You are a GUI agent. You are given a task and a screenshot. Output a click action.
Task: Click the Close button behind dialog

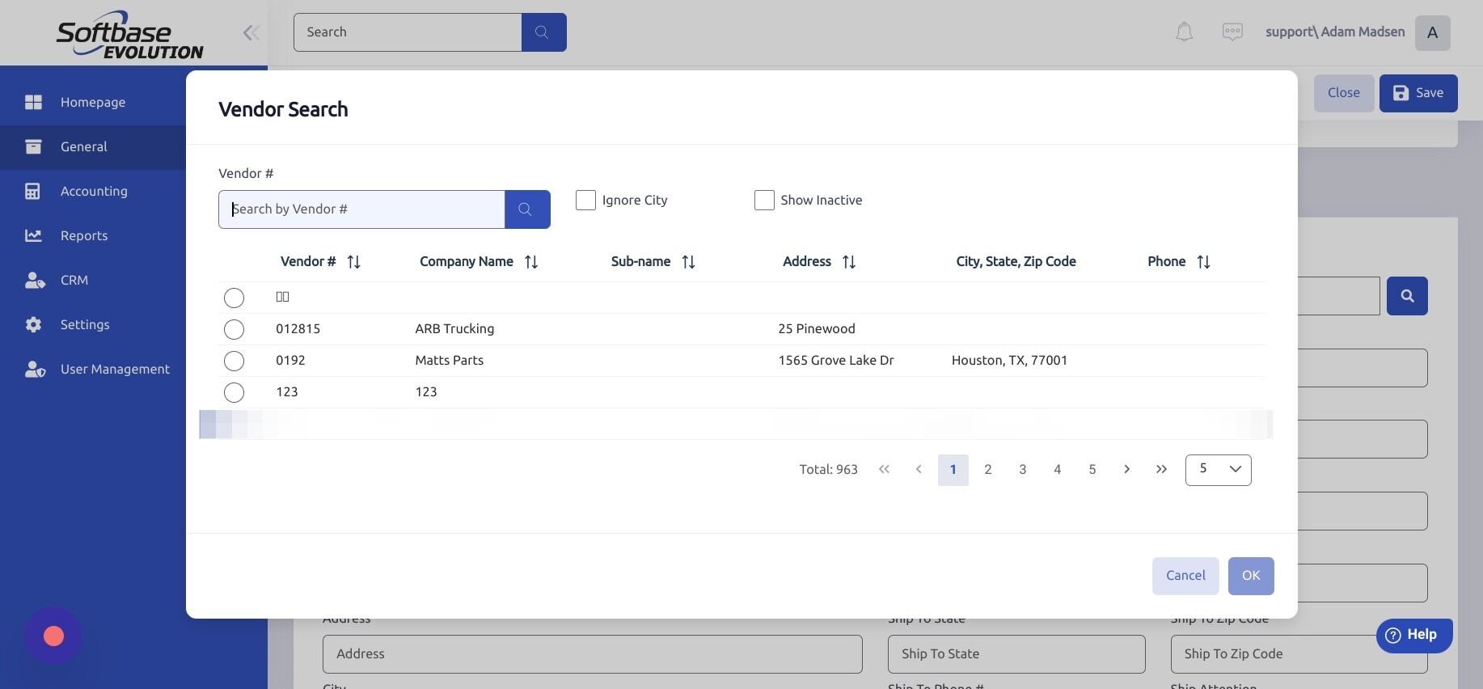tap(1344, 93)
